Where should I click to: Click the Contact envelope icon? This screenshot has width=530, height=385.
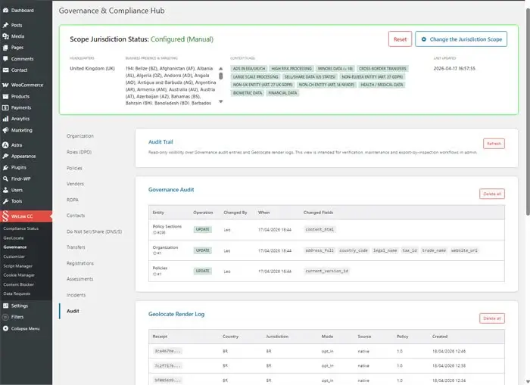pos(5,70)
